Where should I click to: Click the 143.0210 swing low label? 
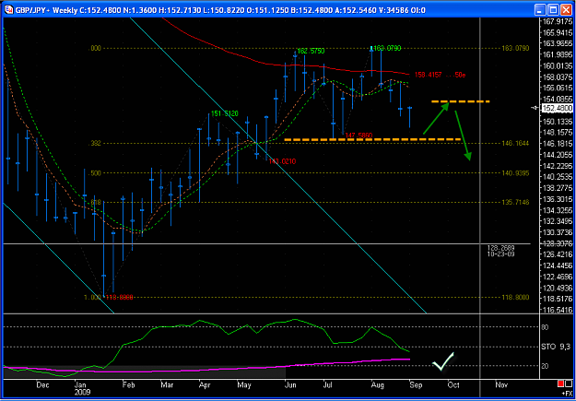pos(282,161)
